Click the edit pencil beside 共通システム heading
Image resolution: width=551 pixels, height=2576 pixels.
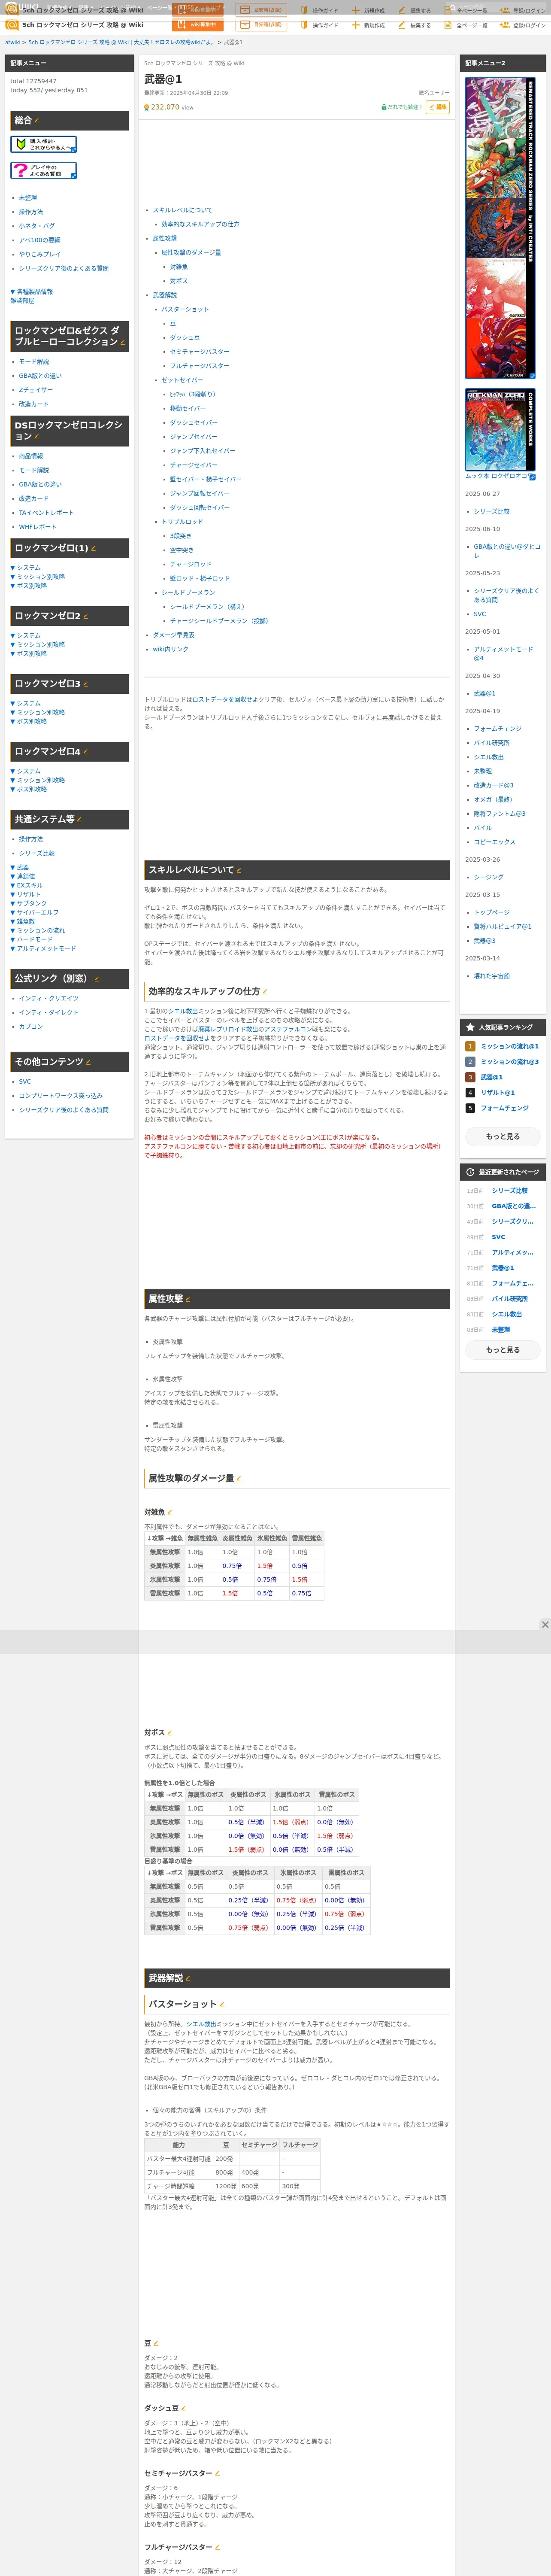79,820
